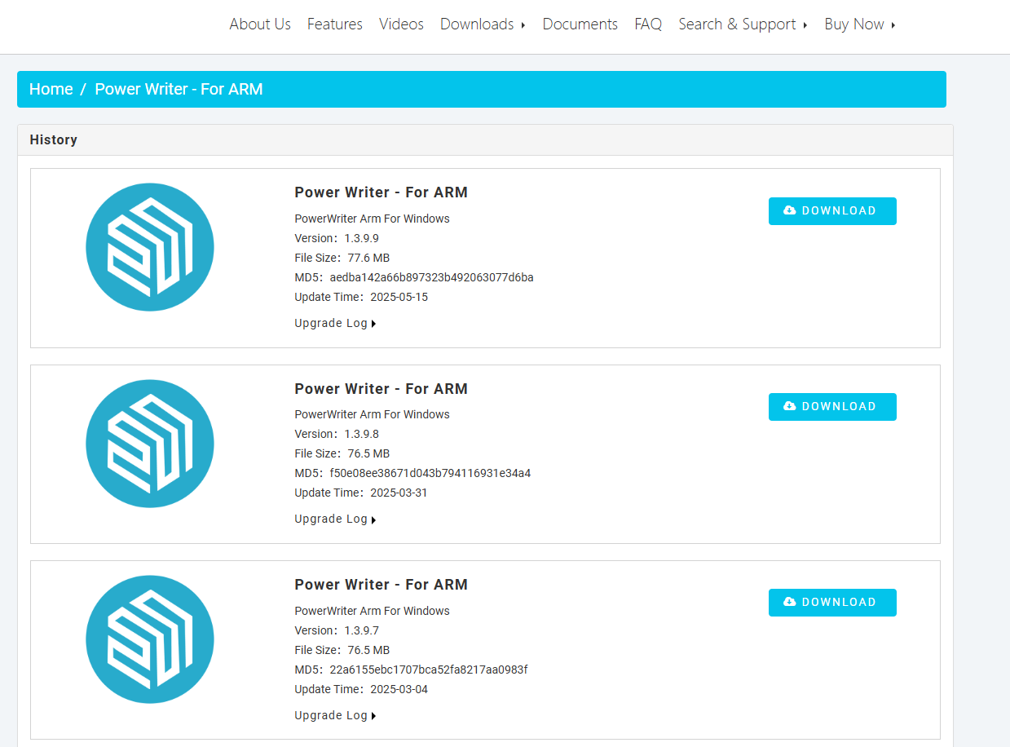Click MD5 hash f50e08ee38671d043b794116931e34a4
This screenshot has height=747, width=1010.
pyautogui.click(x=430, y=473)
